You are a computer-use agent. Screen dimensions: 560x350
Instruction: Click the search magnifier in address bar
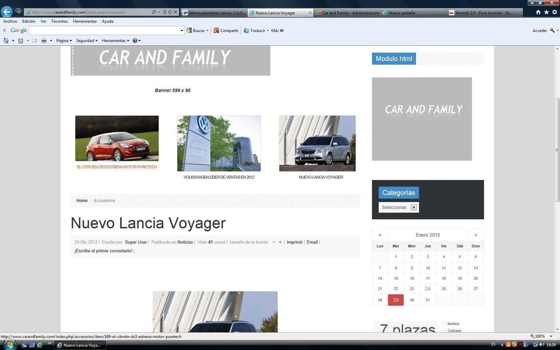(x=154, y=12)
